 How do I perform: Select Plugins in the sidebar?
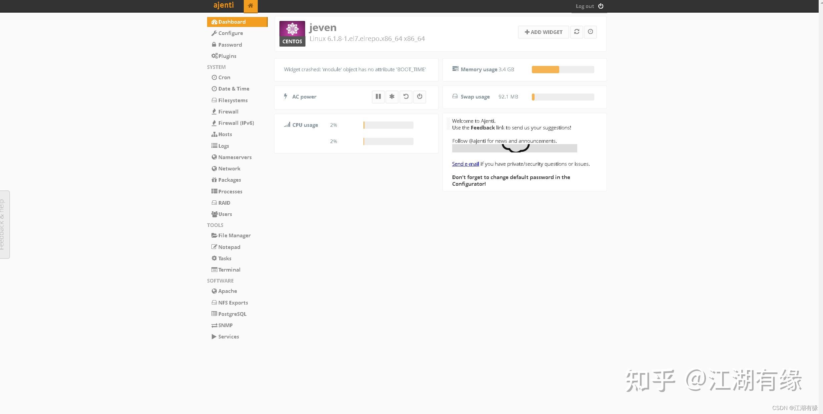pyautogui.click(x=227, y=56)
